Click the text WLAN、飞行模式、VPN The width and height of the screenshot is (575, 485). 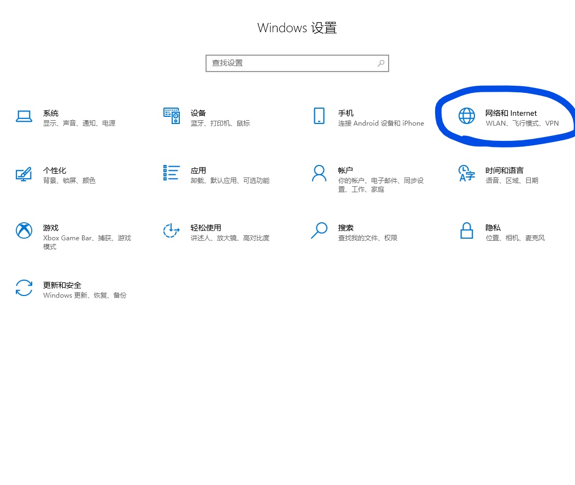[522, 123]
